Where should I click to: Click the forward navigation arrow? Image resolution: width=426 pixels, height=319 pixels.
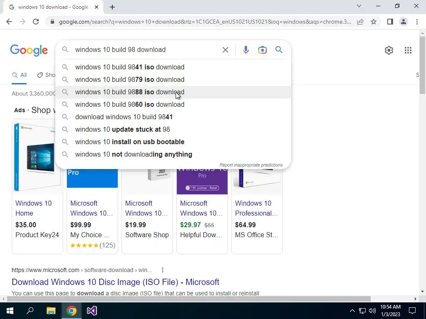22,22
